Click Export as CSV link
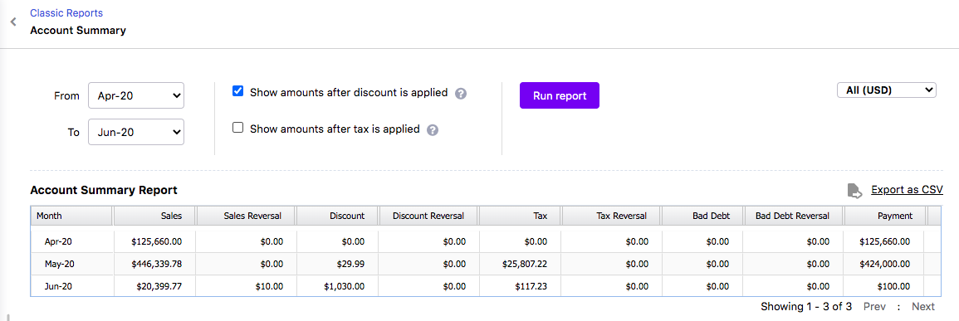Screen dimensions: 959x321 pyautogui.click(x=907, y=190)
